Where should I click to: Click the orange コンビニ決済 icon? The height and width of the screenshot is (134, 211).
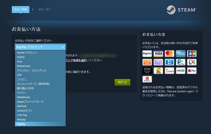pos(147,62)
